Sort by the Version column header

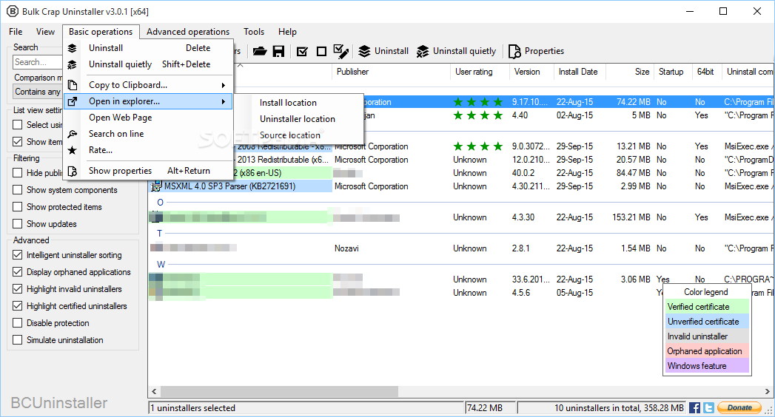[x=531, y=72]
